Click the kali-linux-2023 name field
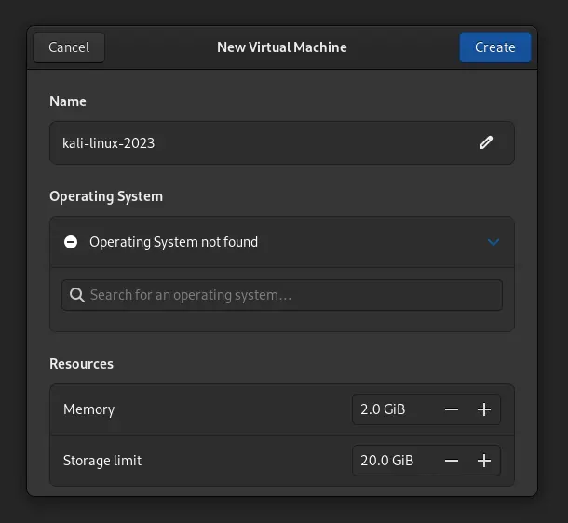This screenshot has height=523, width=568. [282, 143]
